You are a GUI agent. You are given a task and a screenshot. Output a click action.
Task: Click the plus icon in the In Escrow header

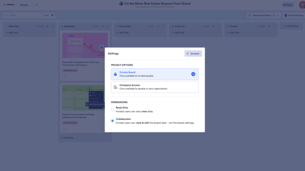pos(213,26)
